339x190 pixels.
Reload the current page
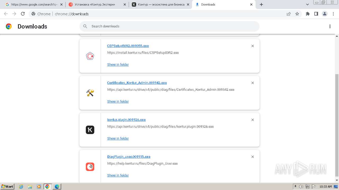tap(23, 14)
